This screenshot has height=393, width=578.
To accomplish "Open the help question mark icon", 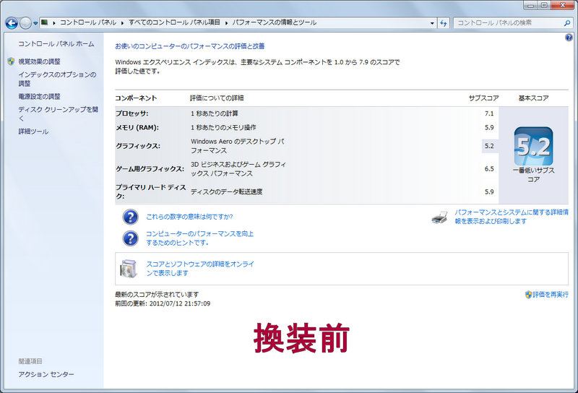I will coord(569,38).
